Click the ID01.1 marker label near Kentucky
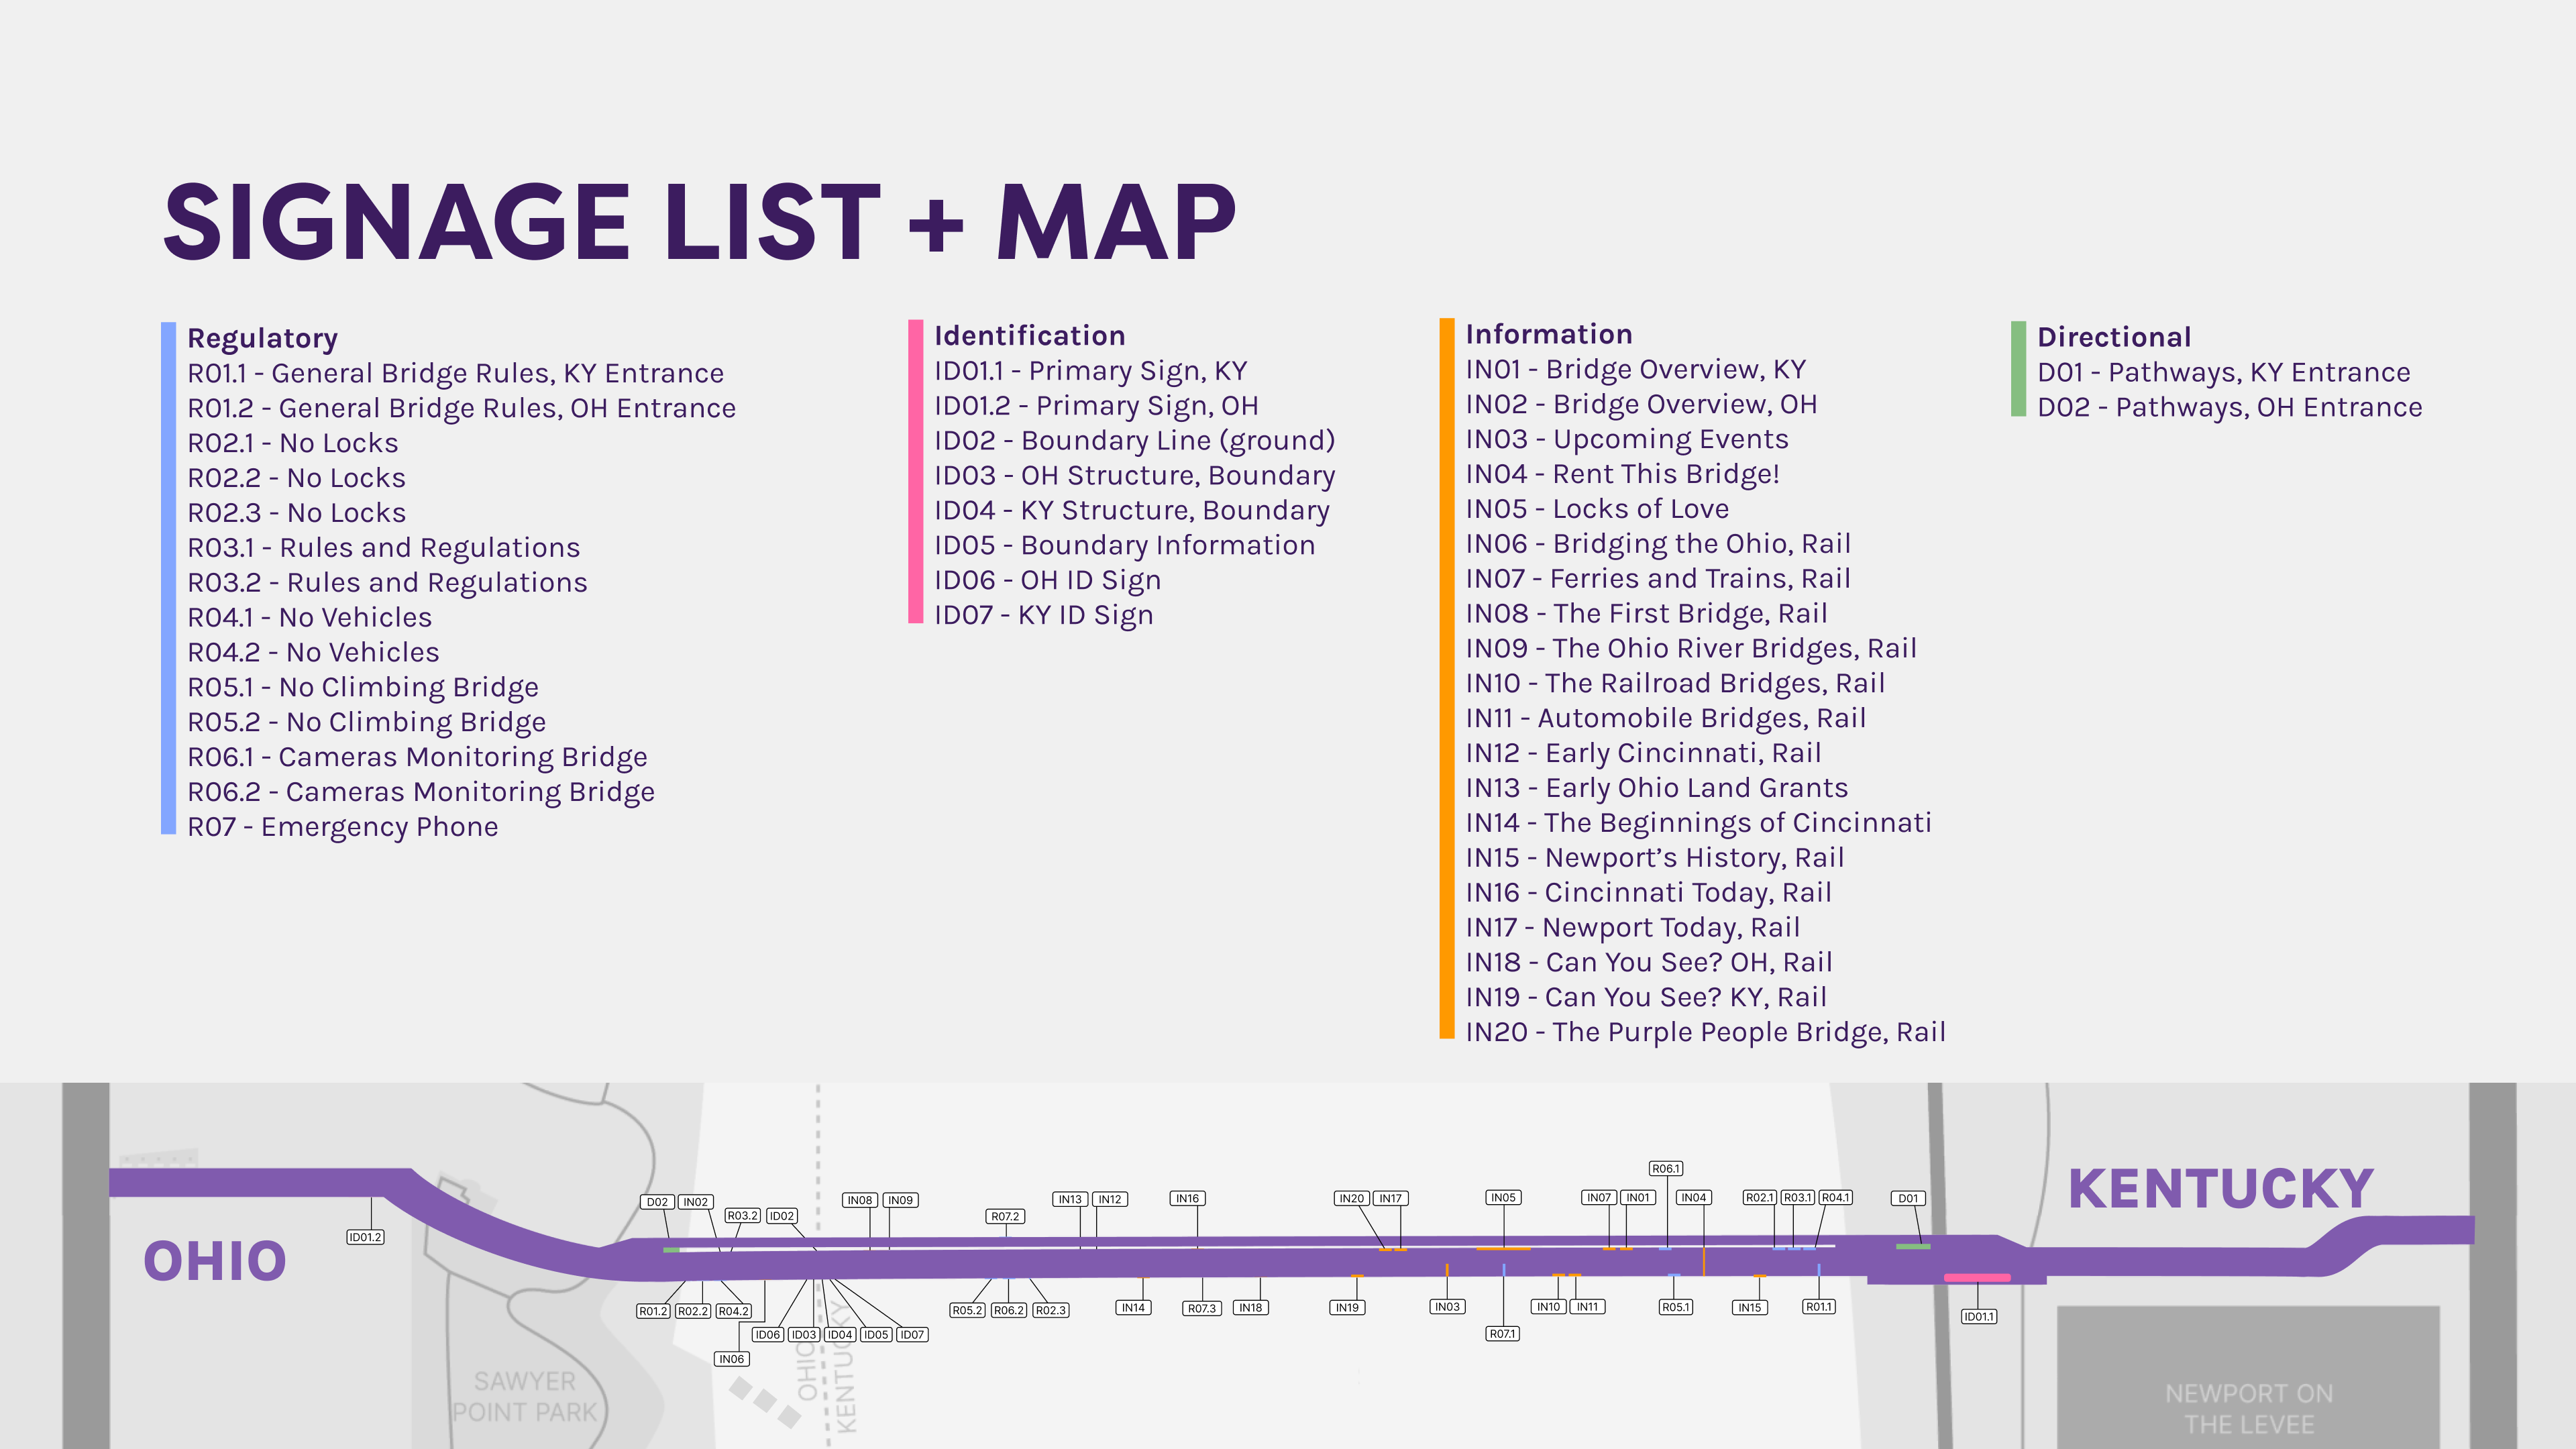This screenshot has height=1449, width=2576. click(1978, 1316)
